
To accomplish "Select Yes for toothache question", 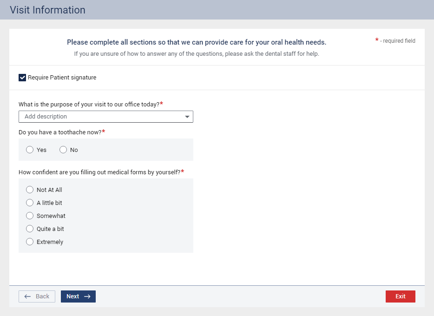I will pos(30,150).
